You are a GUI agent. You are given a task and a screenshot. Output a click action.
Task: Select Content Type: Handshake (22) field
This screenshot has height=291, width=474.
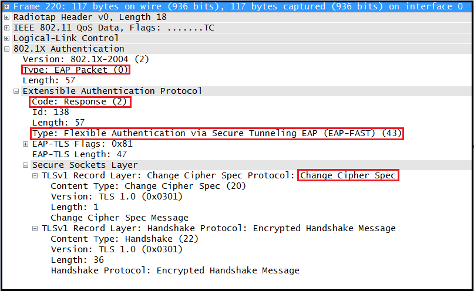click(125, 239)
